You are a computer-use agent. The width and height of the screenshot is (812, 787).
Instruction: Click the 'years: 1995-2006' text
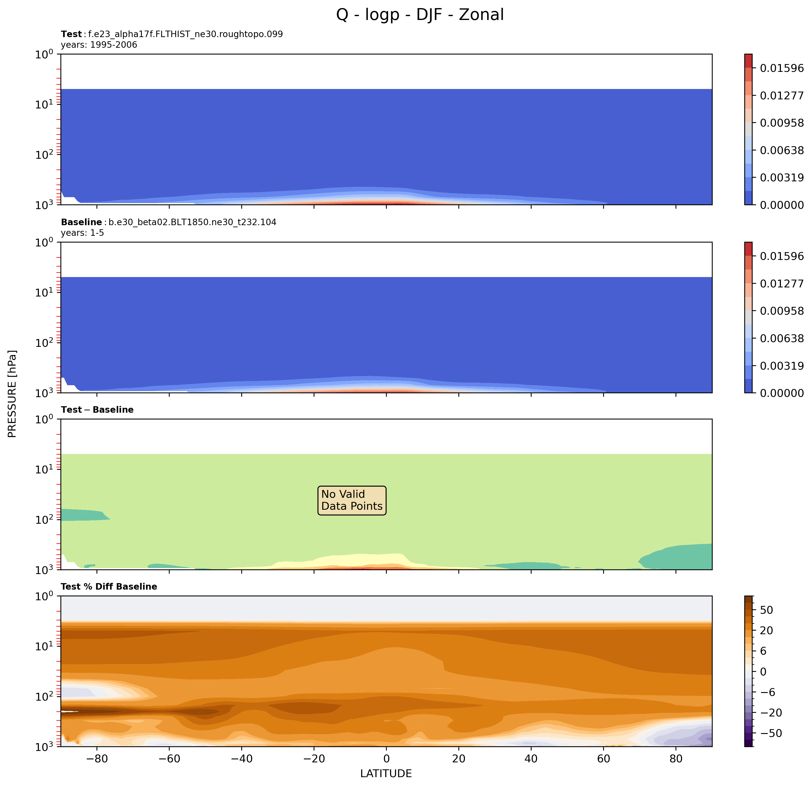(99, 45)
